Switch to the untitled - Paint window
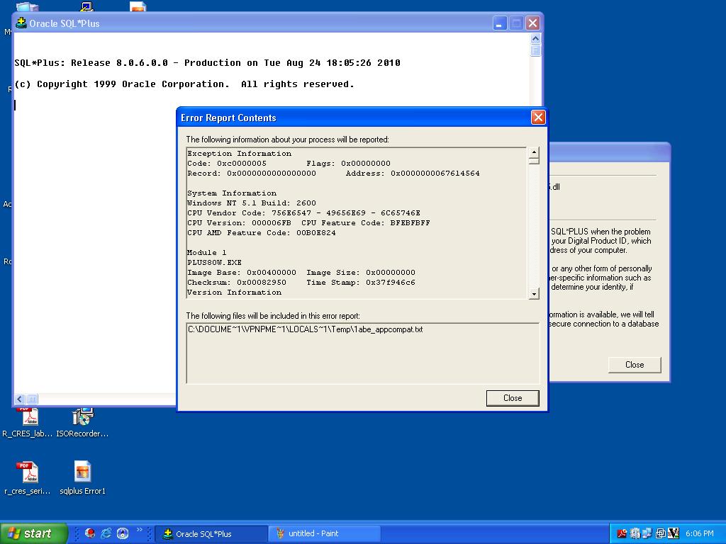The width and height of the screenshot is (726, 544). tap(324, 533)
